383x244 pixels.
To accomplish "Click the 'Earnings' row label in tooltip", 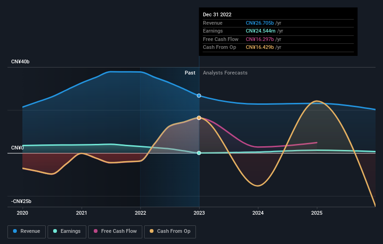I will point(213,31).
